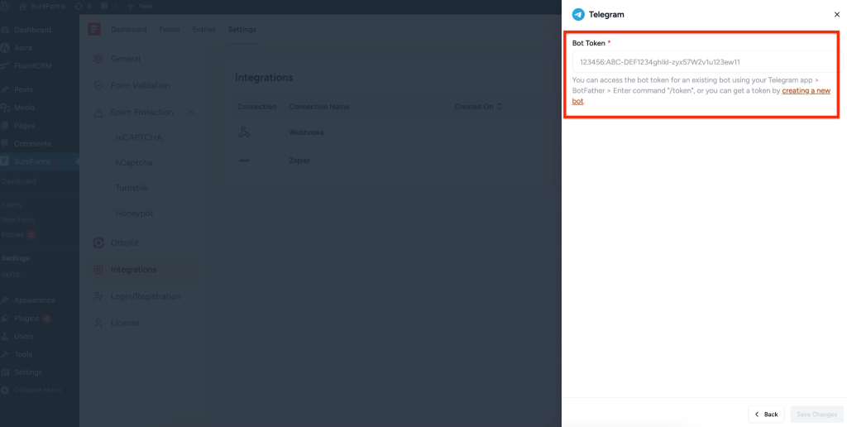Viewport: 847px width, 427px height.
Task: Click the Save Changes button
Action: click(x=816, y=414)
